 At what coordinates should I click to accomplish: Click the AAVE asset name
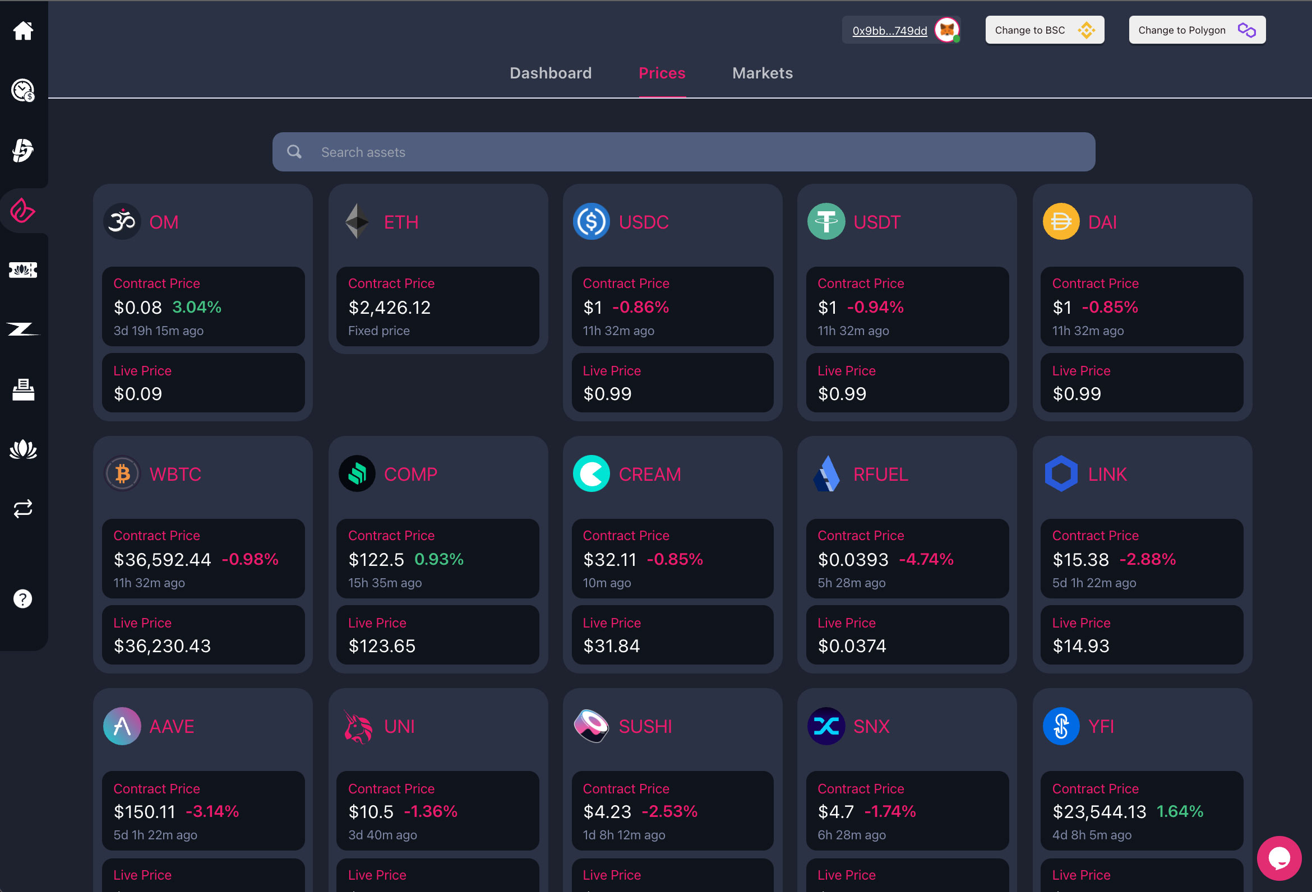(172, 727)
